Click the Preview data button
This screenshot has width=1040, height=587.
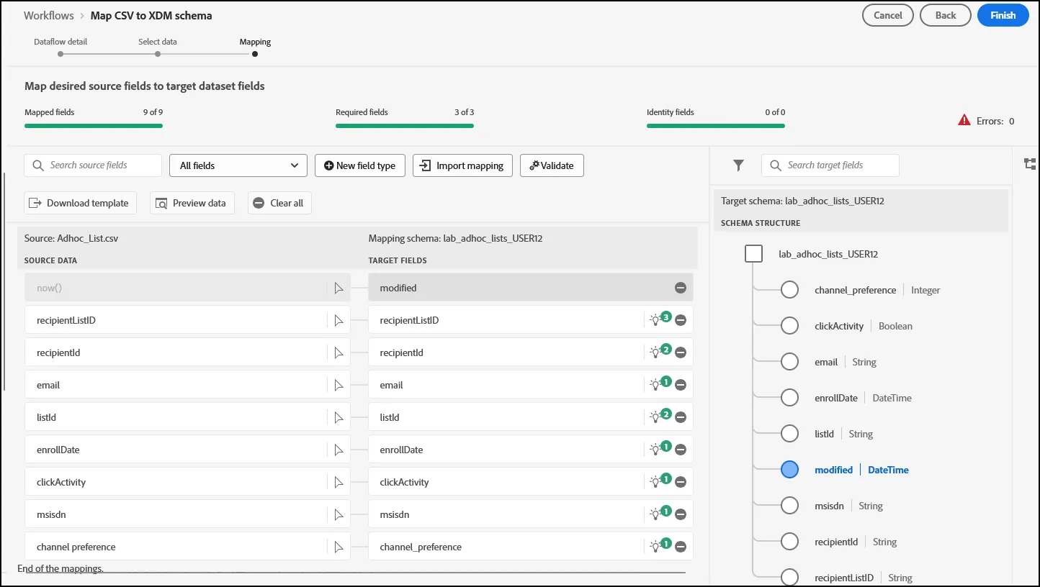(192, 203)
